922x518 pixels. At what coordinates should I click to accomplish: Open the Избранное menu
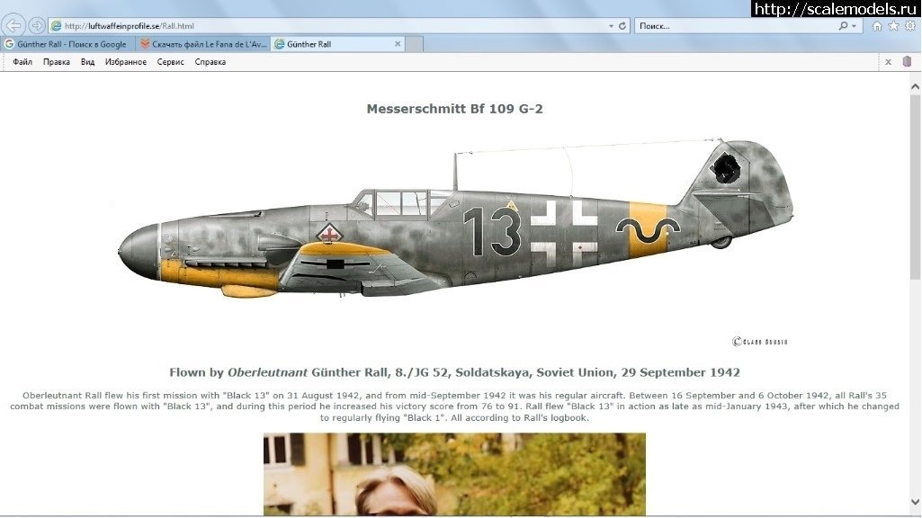coord(126,62)
